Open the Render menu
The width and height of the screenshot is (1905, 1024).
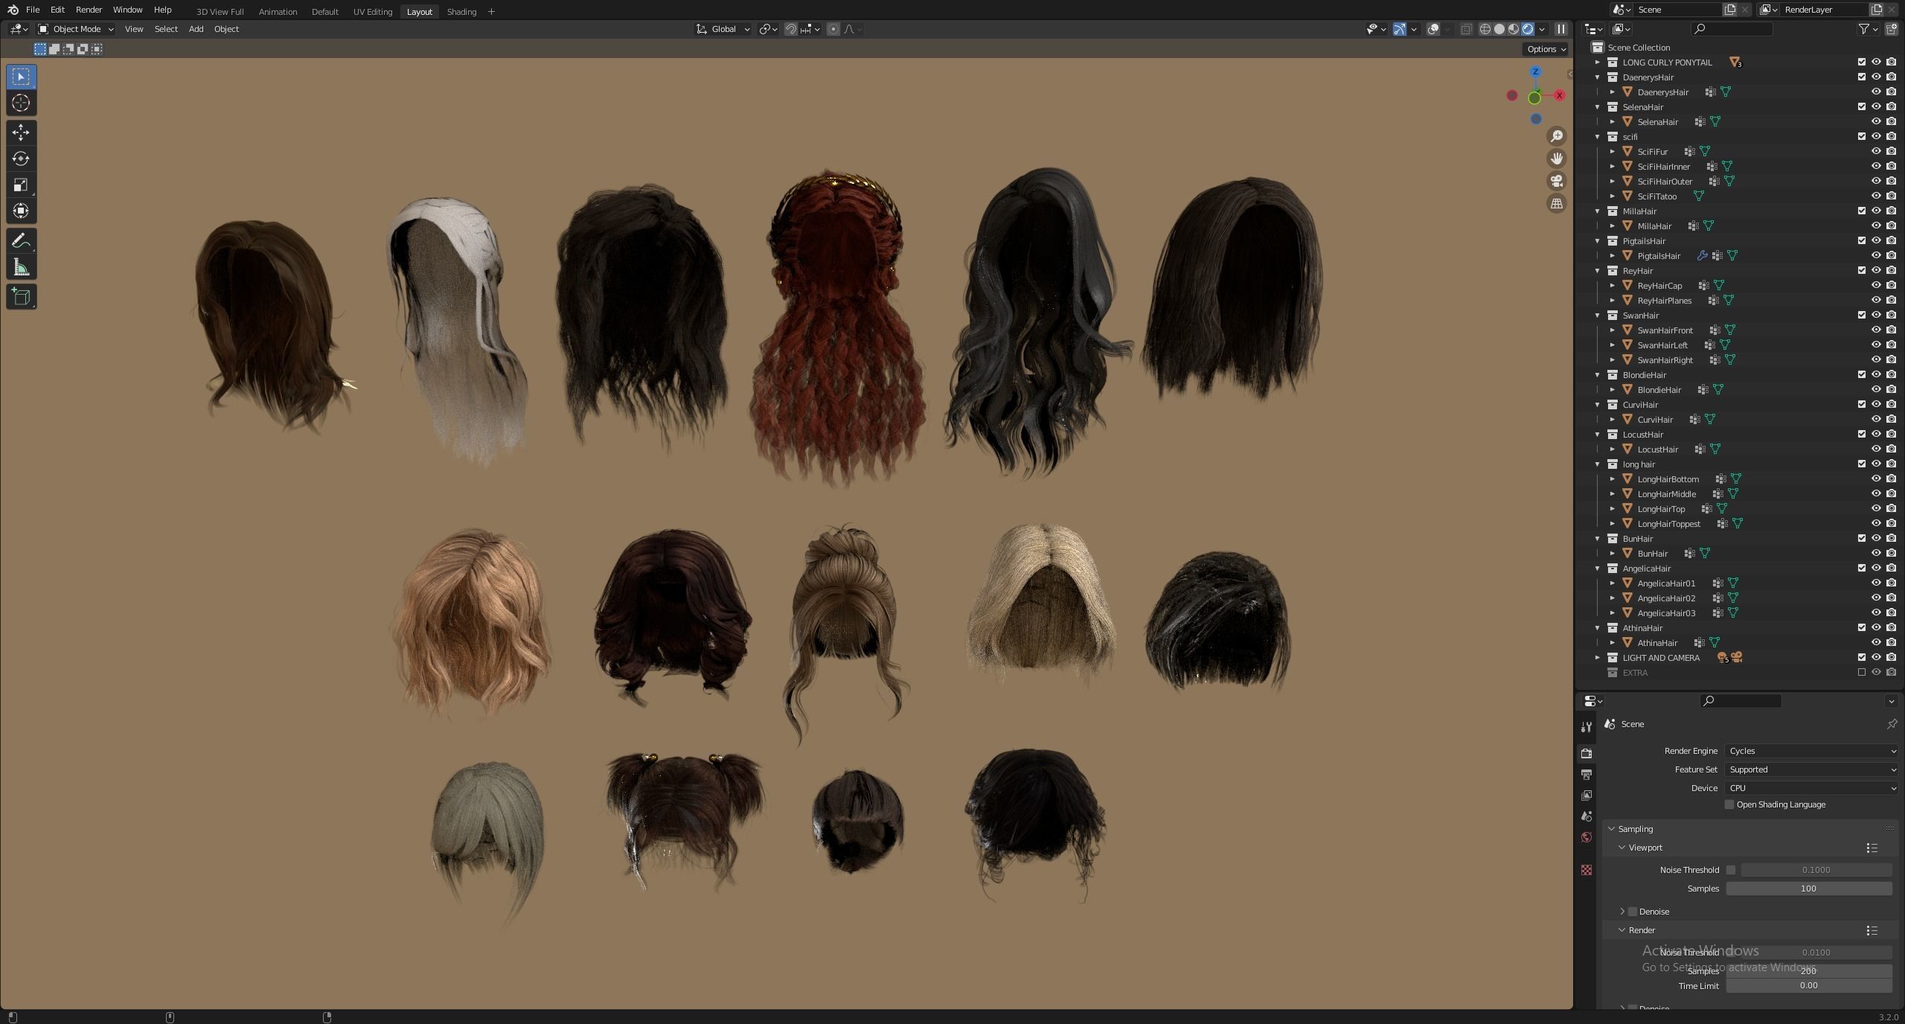[x=89, y=10]
